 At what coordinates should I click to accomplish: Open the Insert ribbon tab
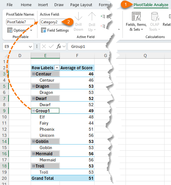coord(43,5)
